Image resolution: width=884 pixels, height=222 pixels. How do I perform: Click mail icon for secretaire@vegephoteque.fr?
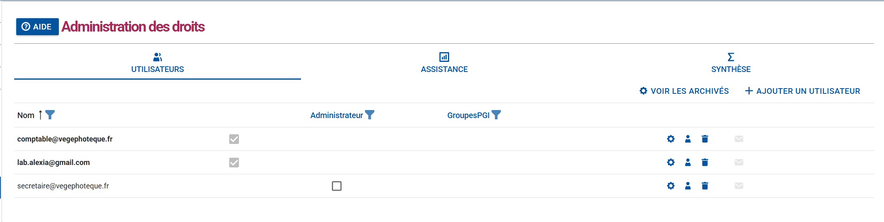(x=739, y=186)
